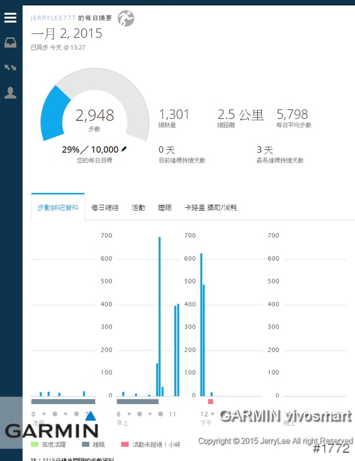
Task: Click the green 高度活躍 legend swatch
Action: (x=35, y=444)
